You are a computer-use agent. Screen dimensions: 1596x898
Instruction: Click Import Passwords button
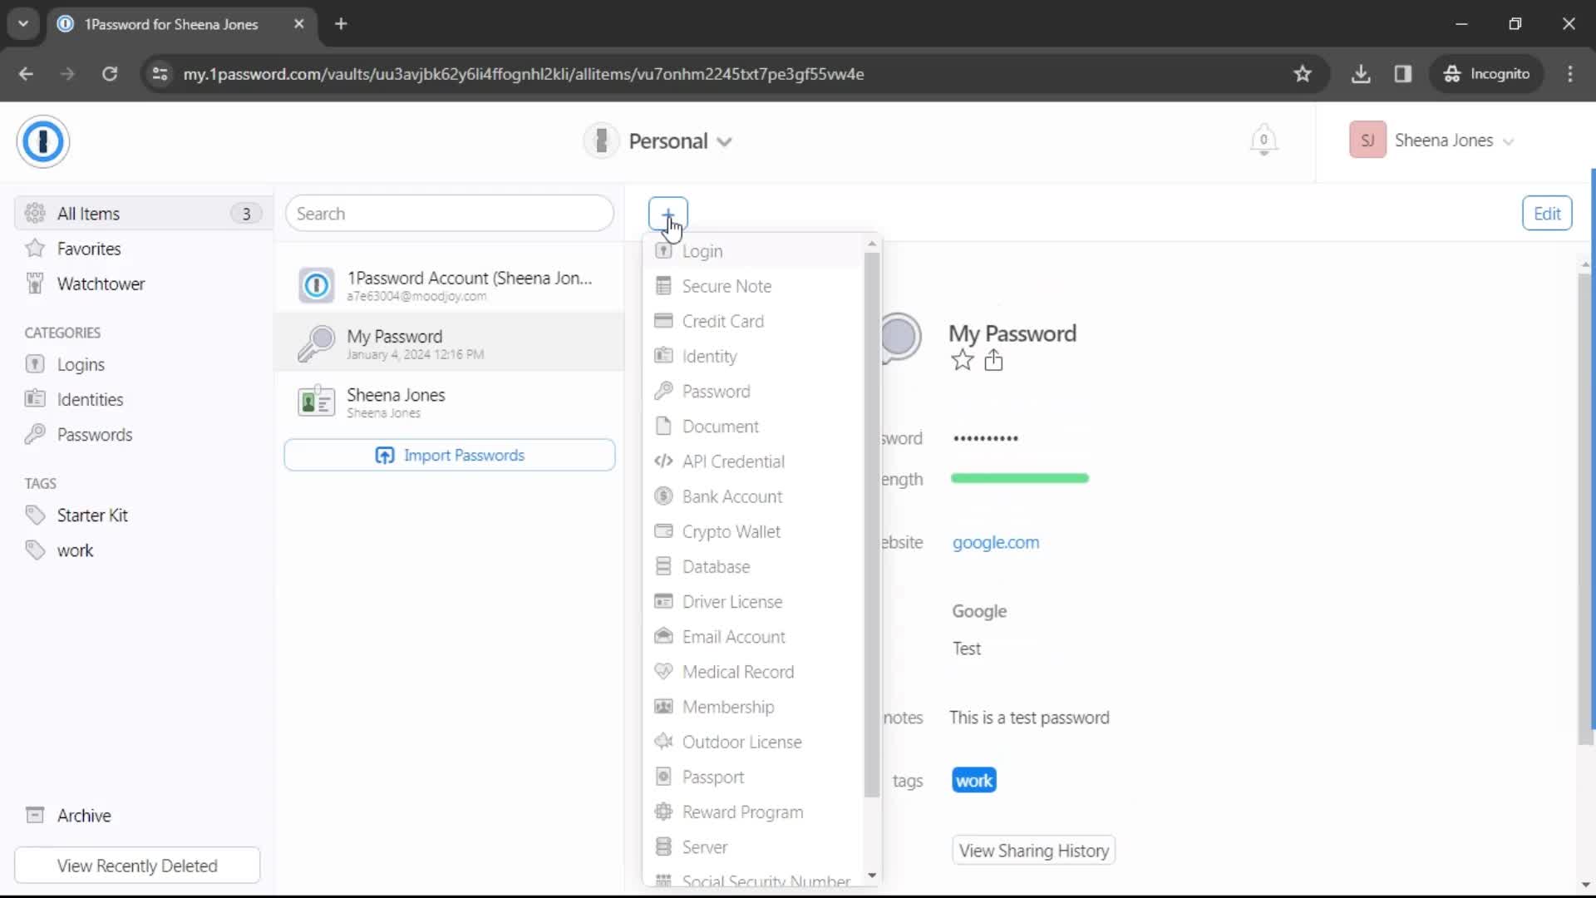pos(450,455)
